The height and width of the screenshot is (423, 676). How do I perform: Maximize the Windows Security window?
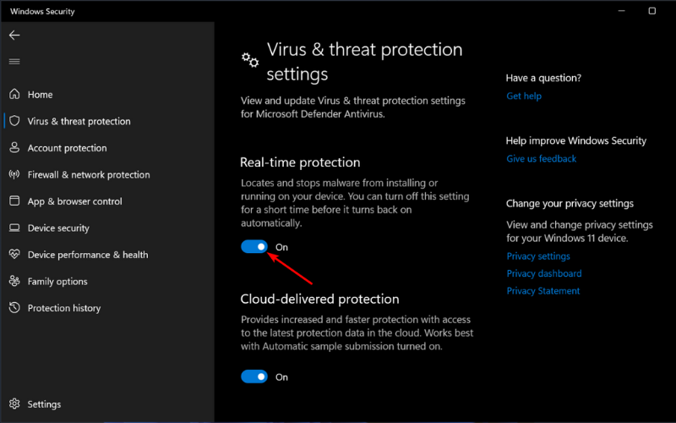click(x=651, y=11)
